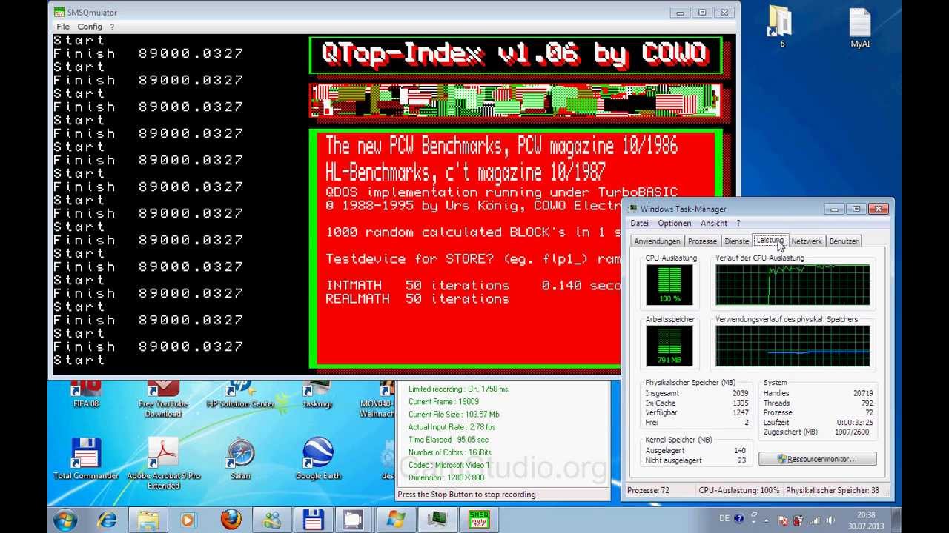Click the Insgesamt value 2039
This screenshot has width=949, height=533.
[x=740, y=393]
